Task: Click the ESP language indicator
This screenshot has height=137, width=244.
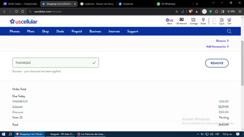Action: click(x=217, y=134)
